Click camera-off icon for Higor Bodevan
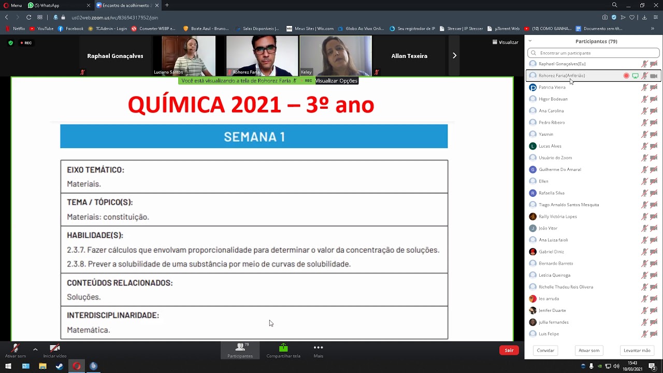The image size is (663, 373). (654, 99)
